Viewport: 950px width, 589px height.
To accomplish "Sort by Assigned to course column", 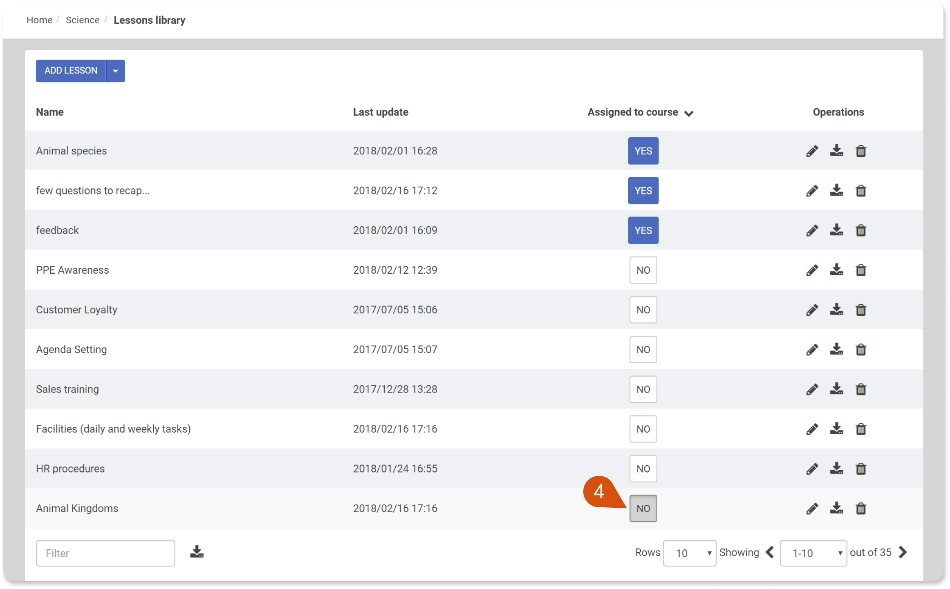I will point(640,112).
